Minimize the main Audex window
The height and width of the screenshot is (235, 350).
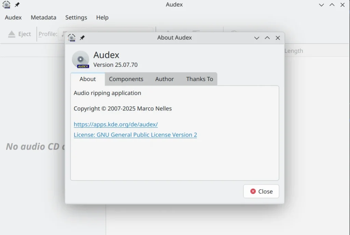(321, 5)
